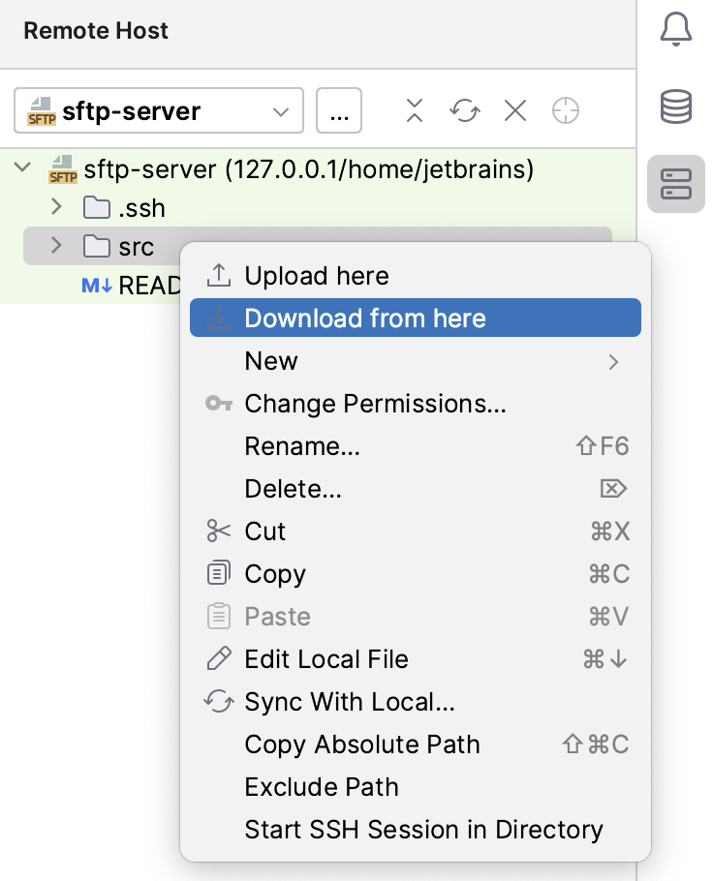Click the ... server configuration button
Viewport: 713px width, 881px height.
(x=339, y=110)
